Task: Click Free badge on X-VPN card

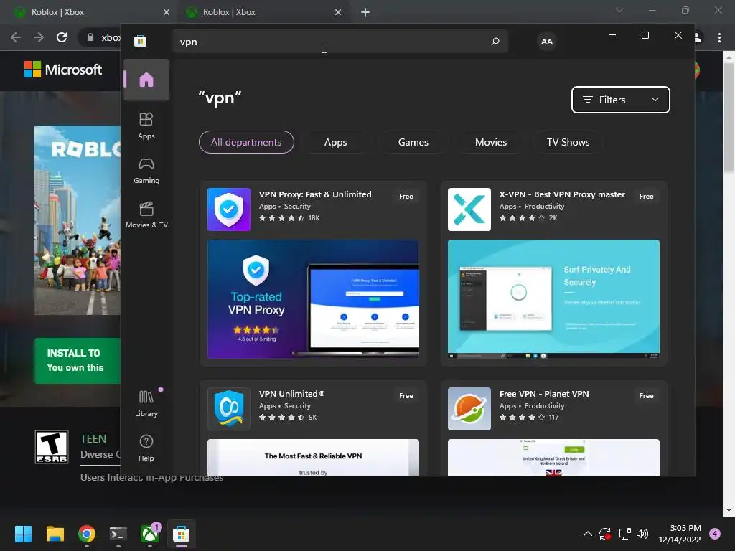Action: tap(647, 197)
